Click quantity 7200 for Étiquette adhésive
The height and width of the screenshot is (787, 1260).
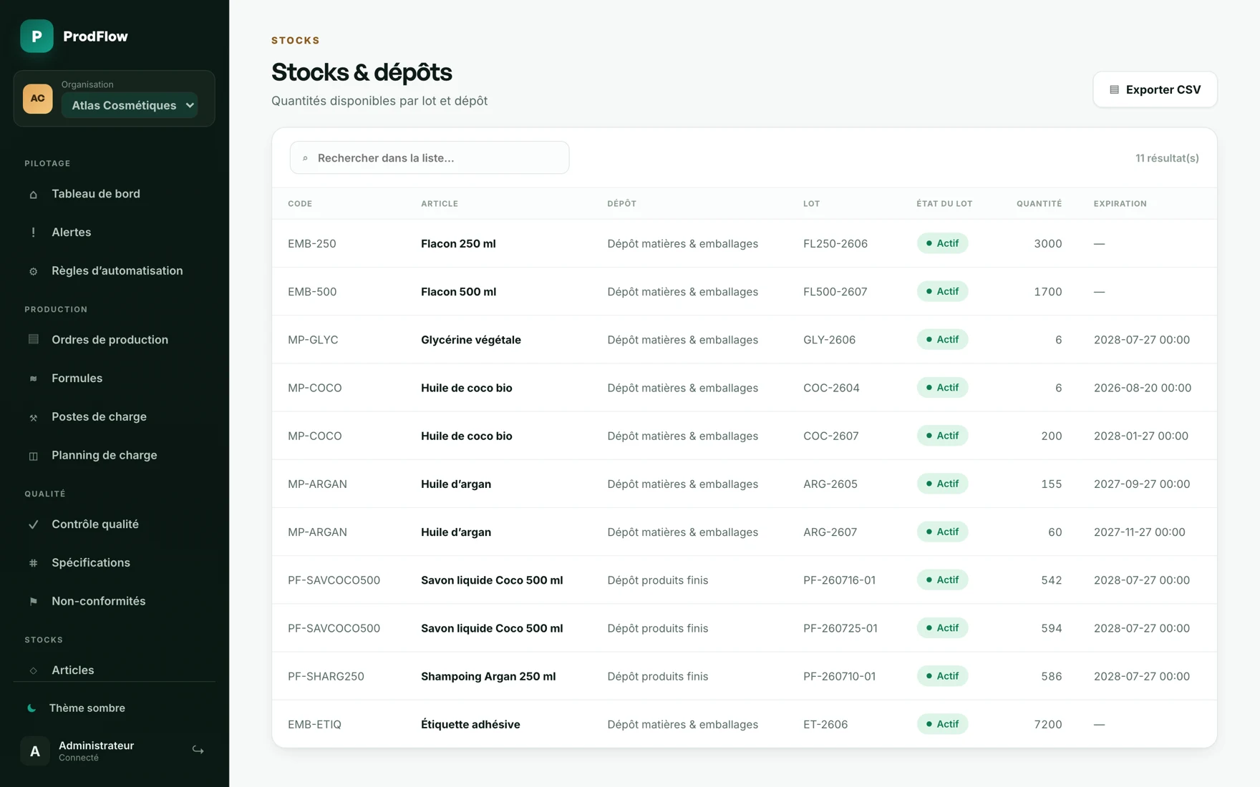1048,724
